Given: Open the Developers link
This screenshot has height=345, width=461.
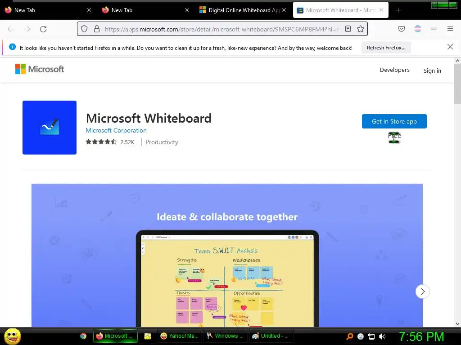Looking at the screenshot, I should coord(394,70).
